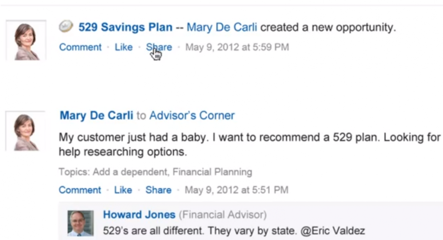Click Howard Jones's profile photo
Image resolution: width=443 pixels, height=240 pixels.
coord(80,222)
